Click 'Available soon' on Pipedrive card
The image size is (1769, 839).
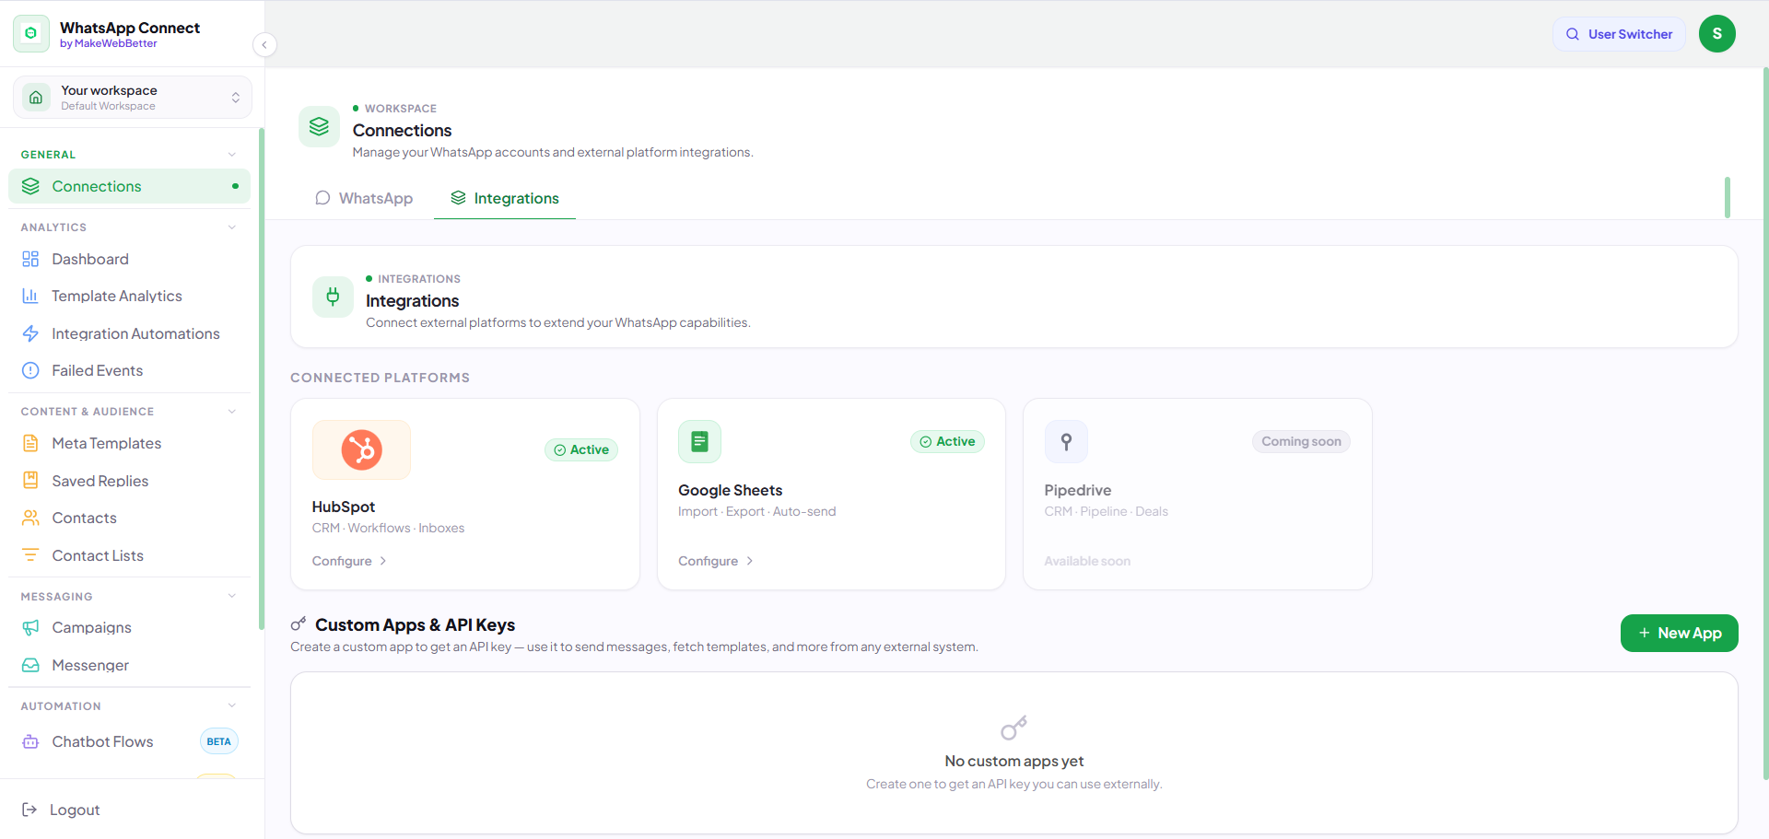tap(1087, 561)
